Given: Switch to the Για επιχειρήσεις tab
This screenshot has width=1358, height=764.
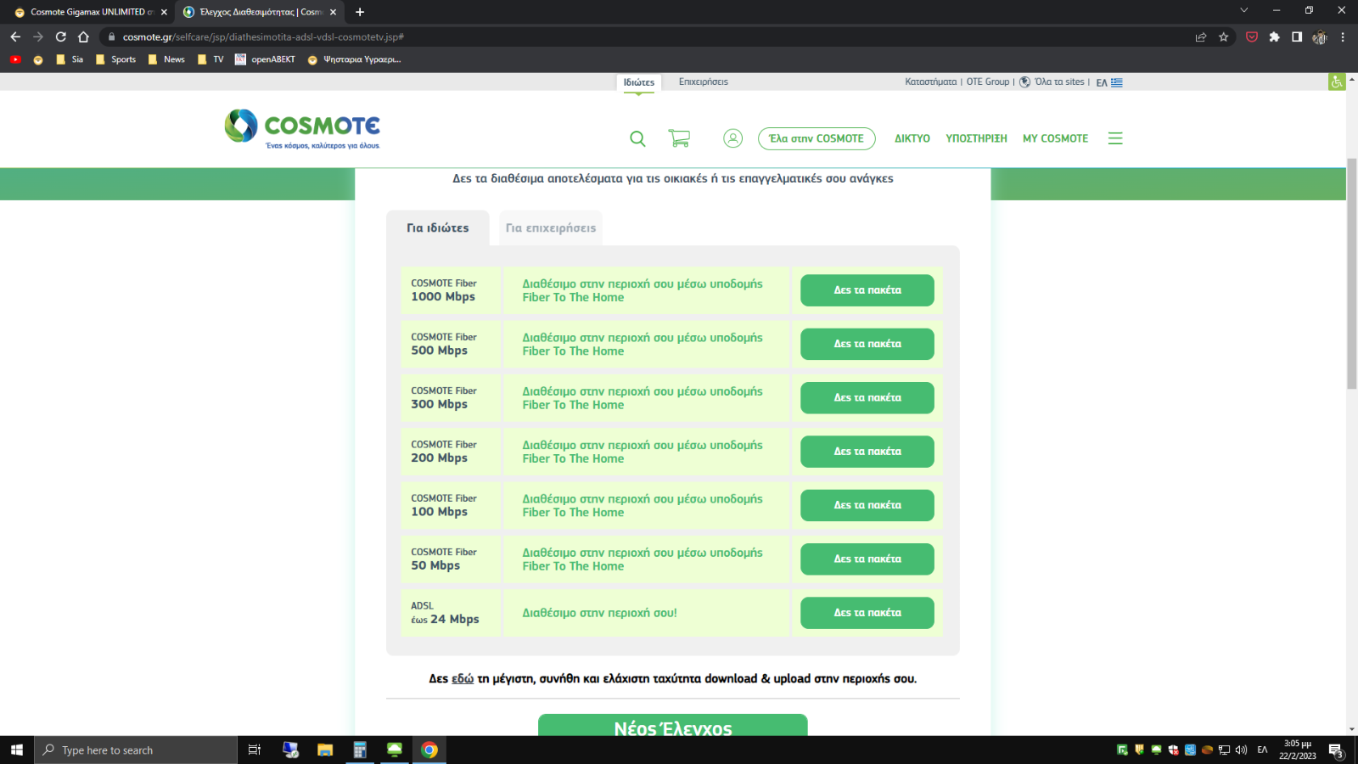Looking at the screenshot, I should [551, 228].
